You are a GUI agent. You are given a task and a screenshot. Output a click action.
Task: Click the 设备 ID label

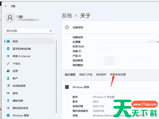pos(77,51)
